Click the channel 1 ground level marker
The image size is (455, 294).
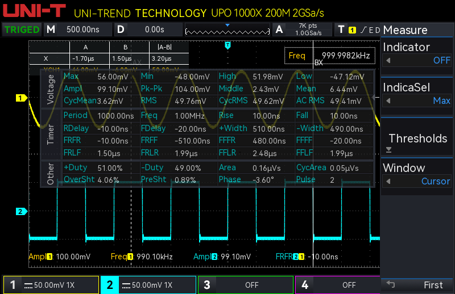pyautogui.click(x=21, y=98)
